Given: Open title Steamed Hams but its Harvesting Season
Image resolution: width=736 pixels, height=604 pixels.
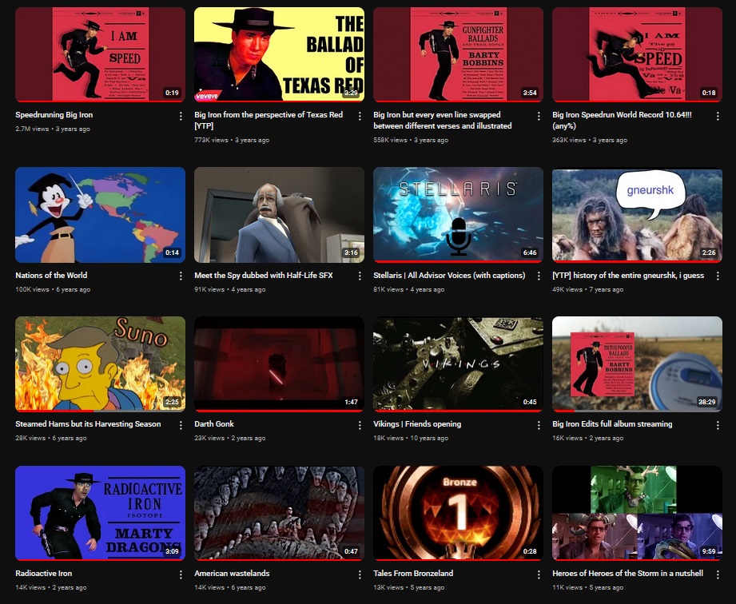Looking at the screenshot, I should click(x=88, y=423).
